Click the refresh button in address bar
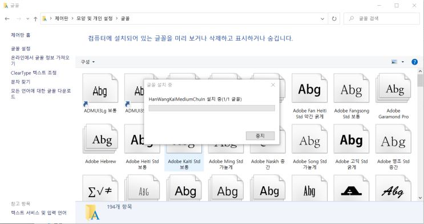This screenshot has width=424, height=224. tap(334, 19)
